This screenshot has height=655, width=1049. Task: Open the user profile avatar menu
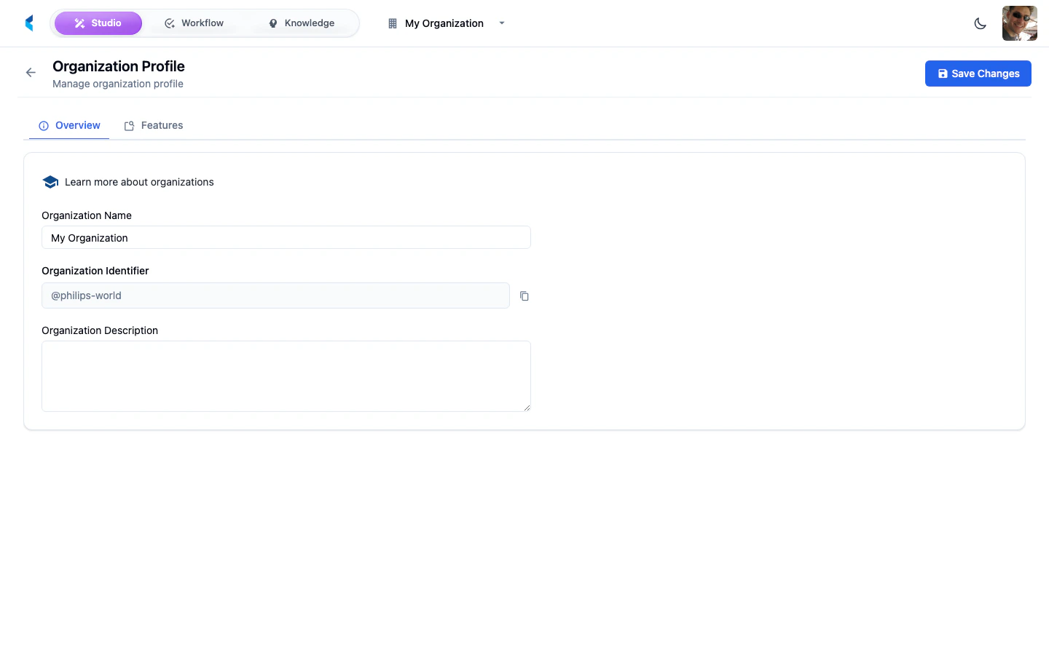[x=1019, y=23]
